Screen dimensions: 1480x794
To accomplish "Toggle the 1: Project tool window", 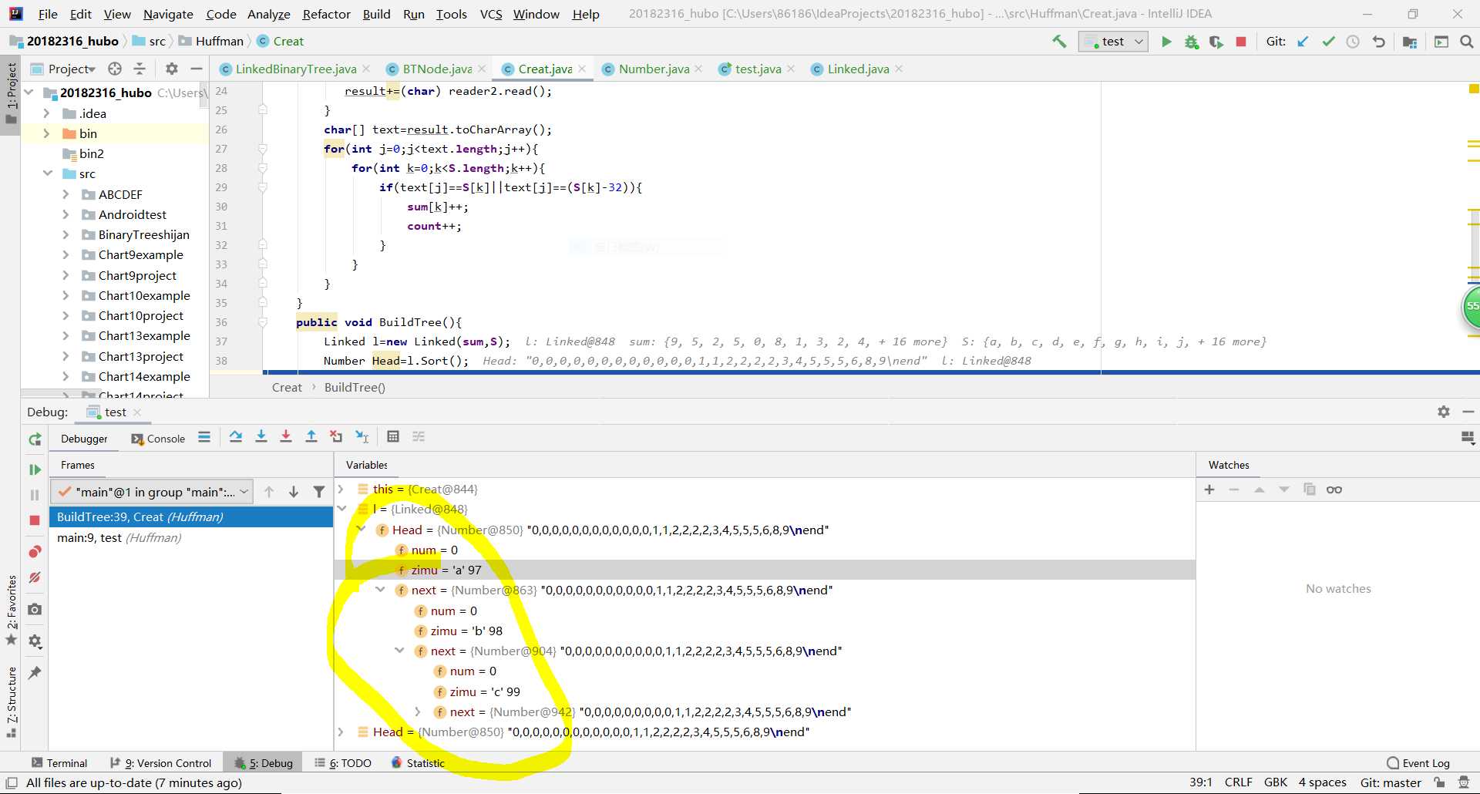I will tap(11, 93).
